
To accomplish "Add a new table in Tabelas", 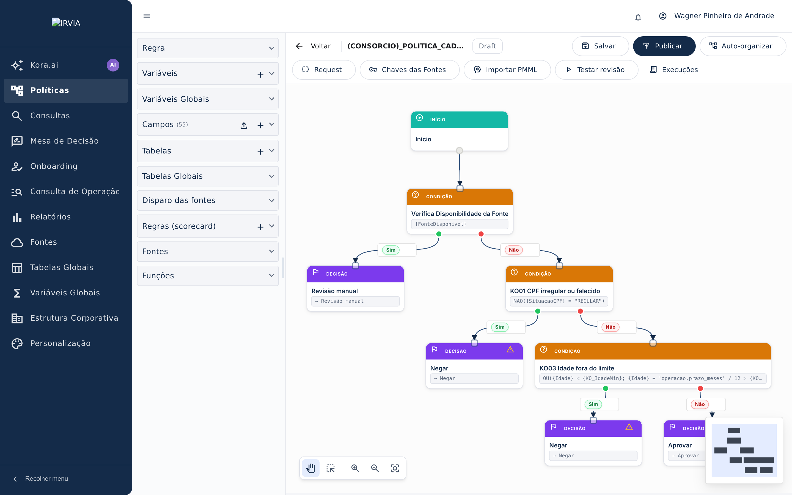I will click(260, 151).
